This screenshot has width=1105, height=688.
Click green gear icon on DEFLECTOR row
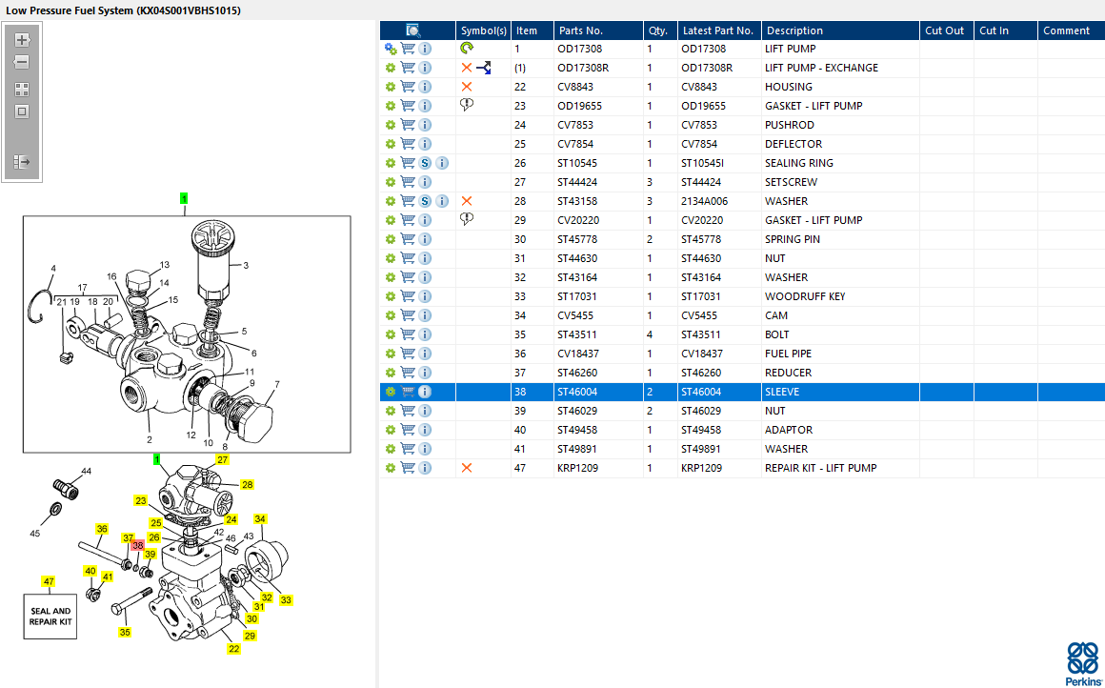point(391,144)
